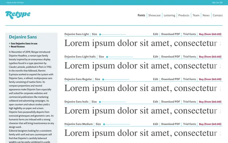Open the Read licence link
The width and height of the screenshot is (228, 143).
tap(17, 46)
